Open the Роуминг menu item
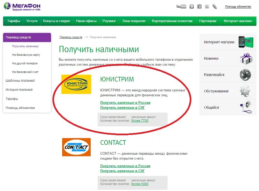Image resolution: width=259 pixels, height=191 pixels. tap(109, 21)
